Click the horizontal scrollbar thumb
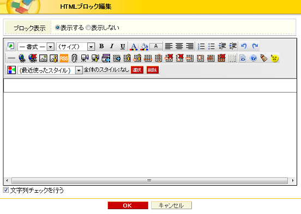Screen dimensions: 301x214 coord(149,180)
